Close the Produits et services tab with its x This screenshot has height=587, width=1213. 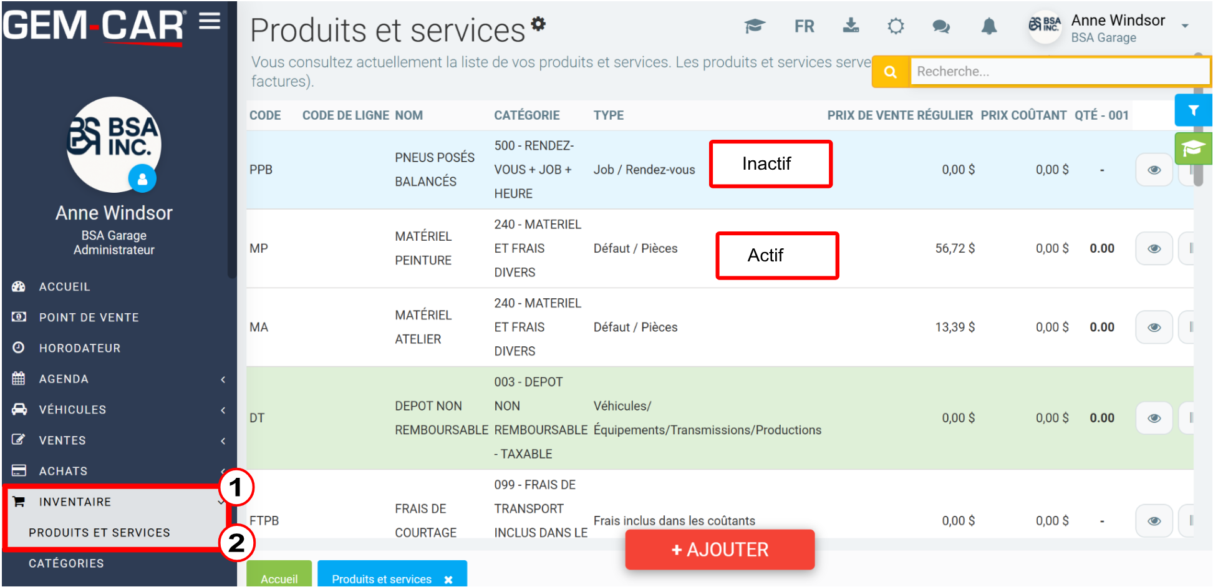[x=448, y=580]
